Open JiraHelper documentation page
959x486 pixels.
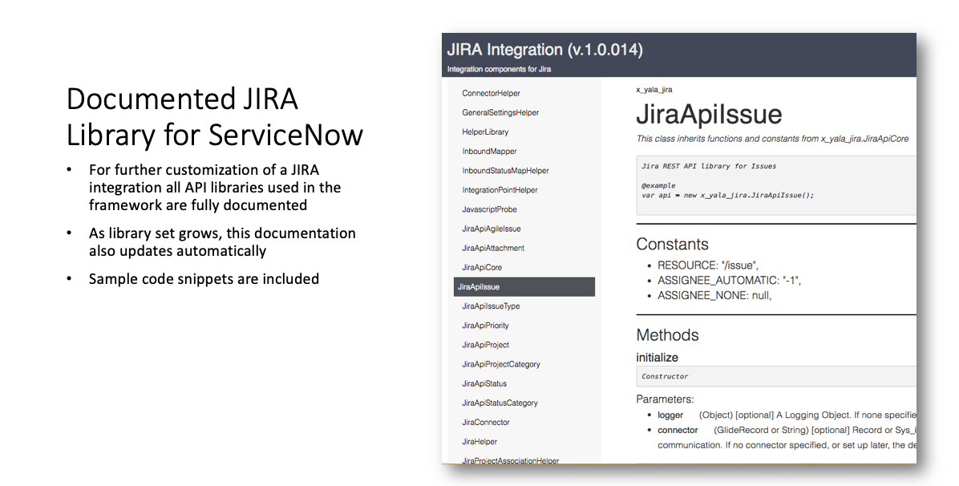[479, 441]
